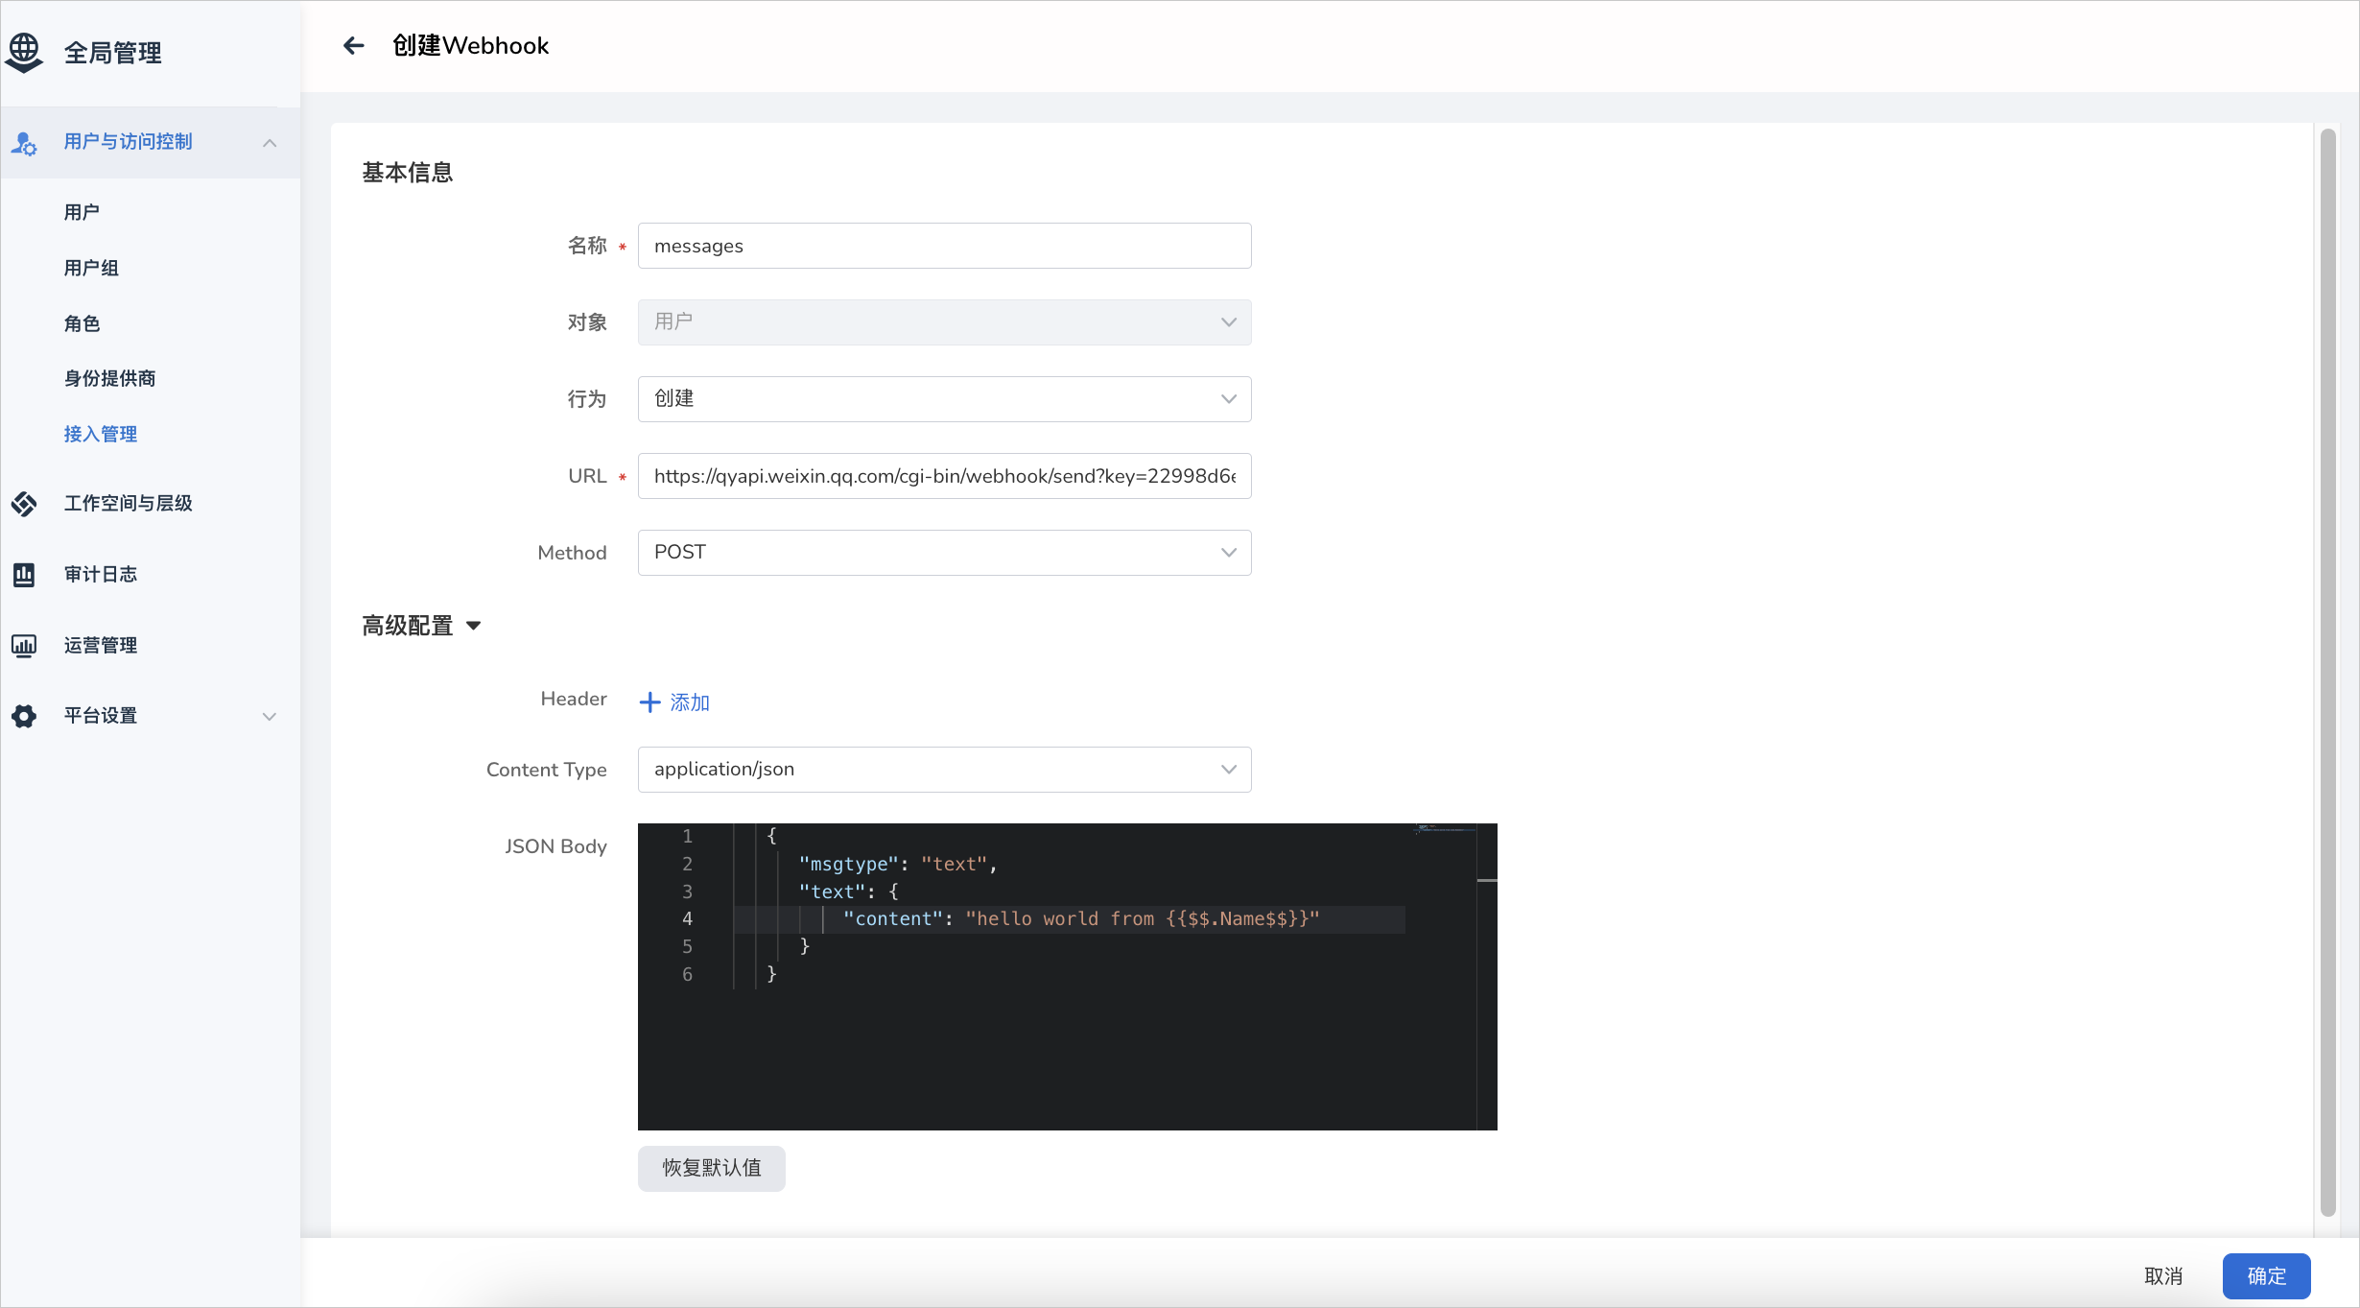Click the 全局管理 title text
The image size is (2360, 1308).
click(x=112, y=53)
